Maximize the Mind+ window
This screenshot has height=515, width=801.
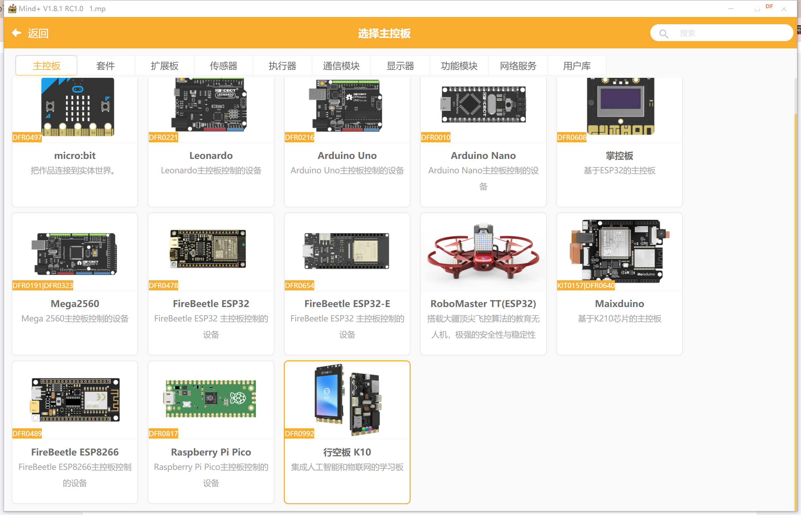point(757,9)
